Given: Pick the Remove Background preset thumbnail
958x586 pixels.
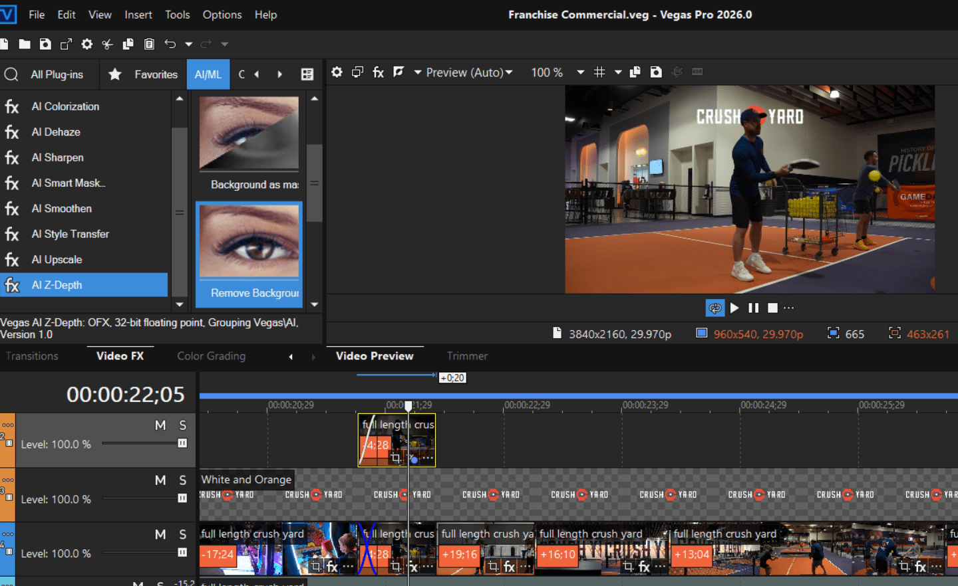Looking at the screenshot, I should [x=249, y=241].
